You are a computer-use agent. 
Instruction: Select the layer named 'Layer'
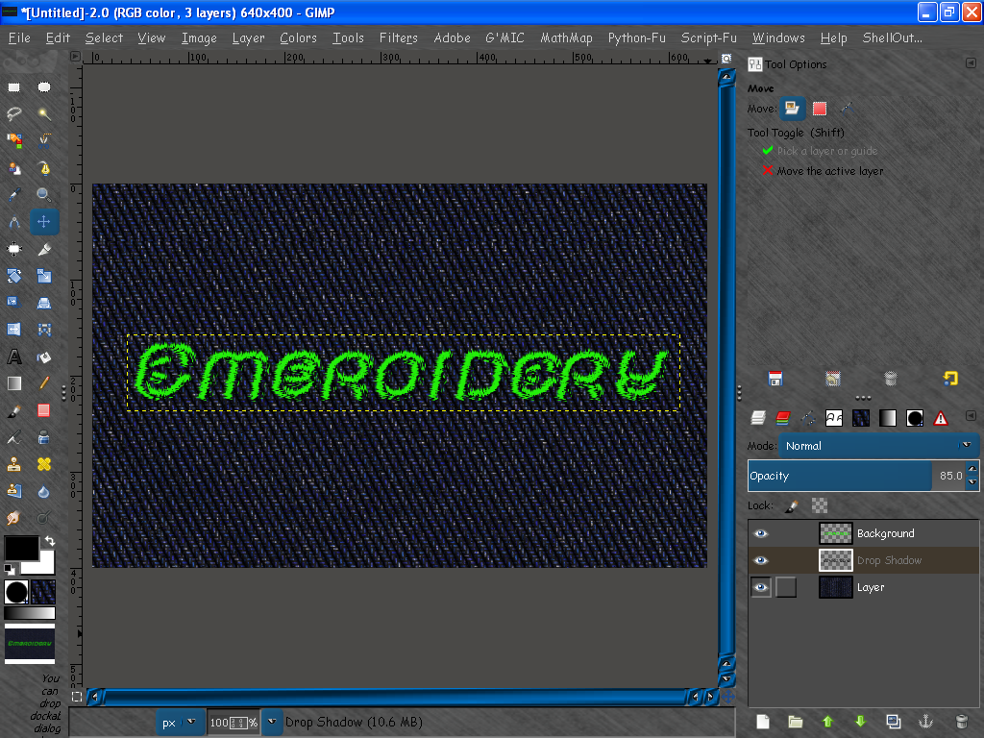click(871, 587)
